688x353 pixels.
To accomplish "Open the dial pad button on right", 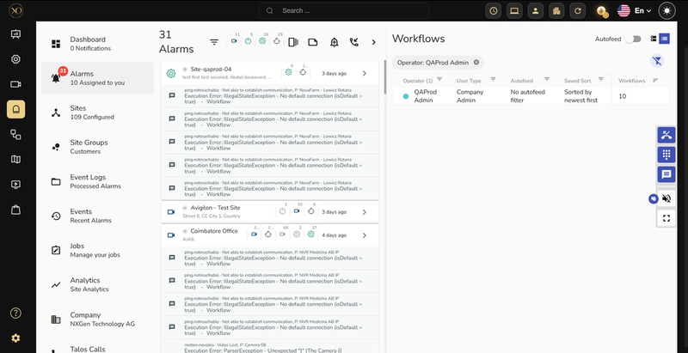I will tap(666, 155).
